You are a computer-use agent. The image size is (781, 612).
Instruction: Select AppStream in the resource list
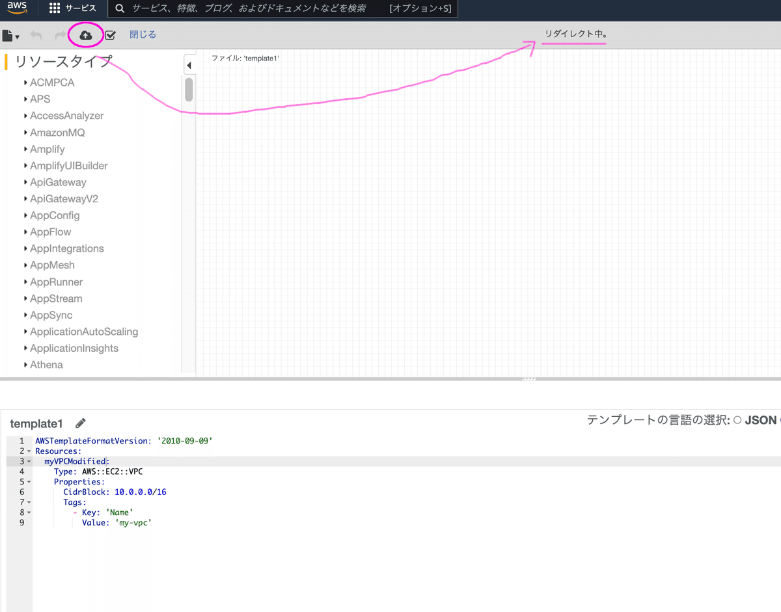(x=56, y=299)
